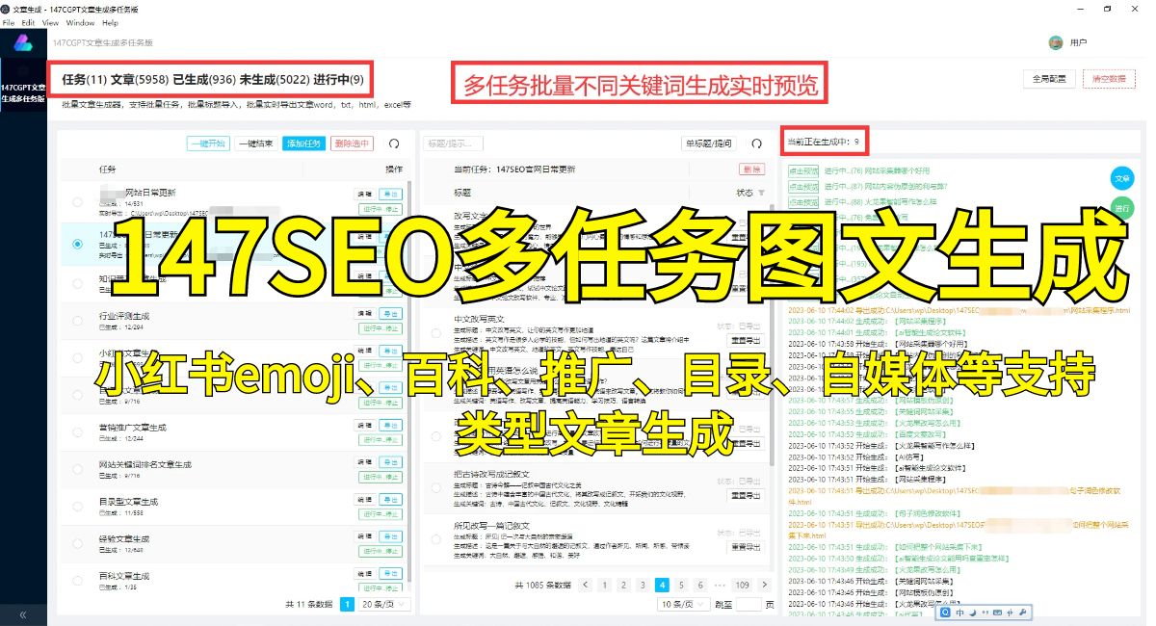Select the radio button of 行业评测生成 task
This screenshot has width=1156, height=626.
[x=77, y=321]
